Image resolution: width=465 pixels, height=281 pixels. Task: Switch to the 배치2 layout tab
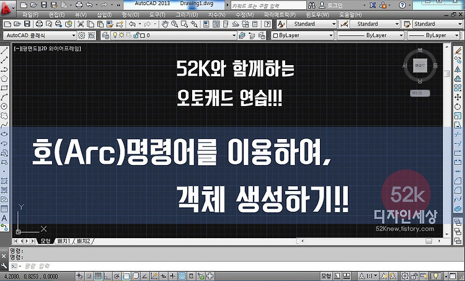click(83, 241)
